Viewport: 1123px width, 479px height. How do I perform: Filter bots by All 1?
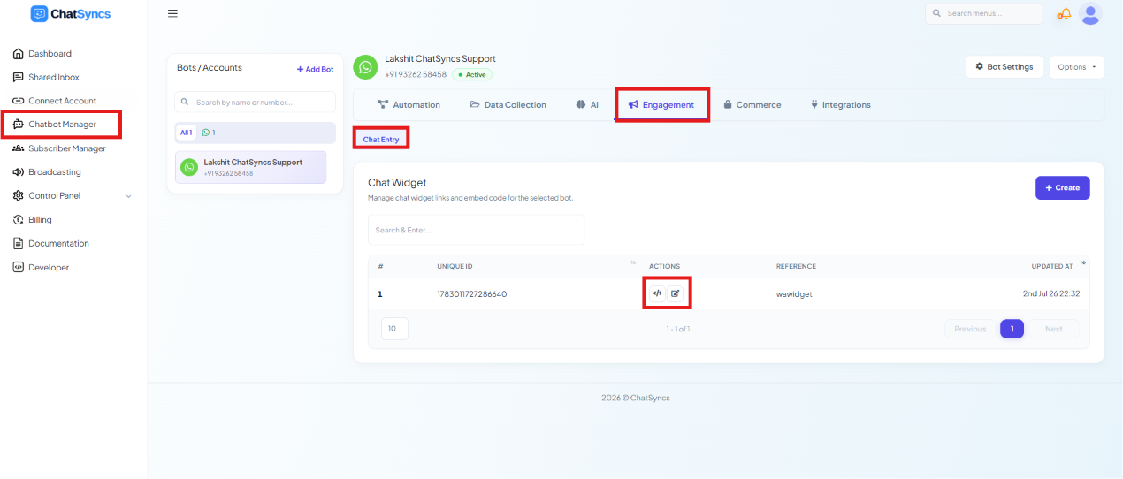tap(186, 133)
